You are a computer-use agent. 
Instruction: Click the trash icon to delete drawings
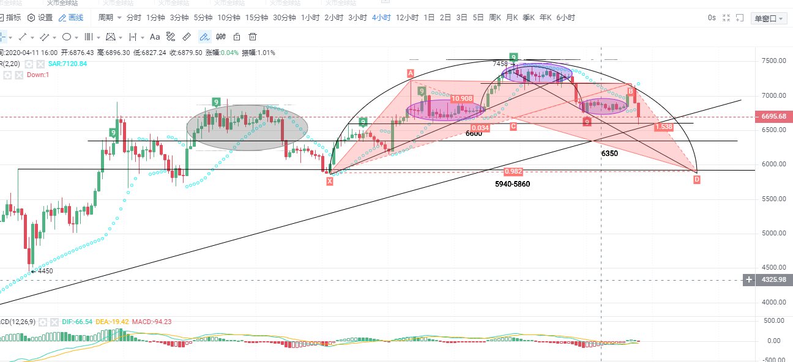coord(253,37)
